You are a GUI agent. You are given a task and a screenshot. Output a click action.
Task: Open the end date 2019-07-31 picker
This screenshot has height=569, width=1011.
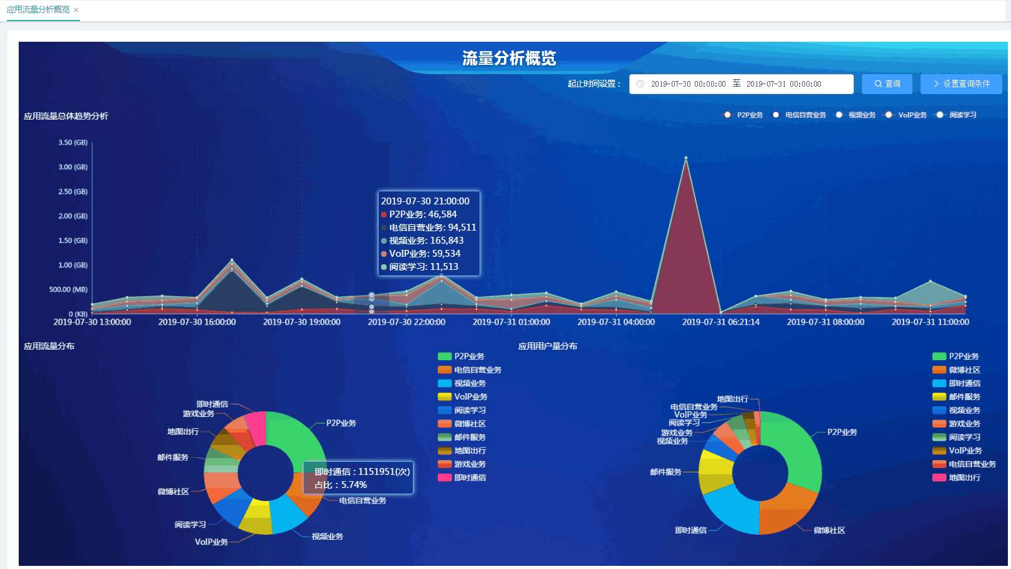click(x=783, y=84)
